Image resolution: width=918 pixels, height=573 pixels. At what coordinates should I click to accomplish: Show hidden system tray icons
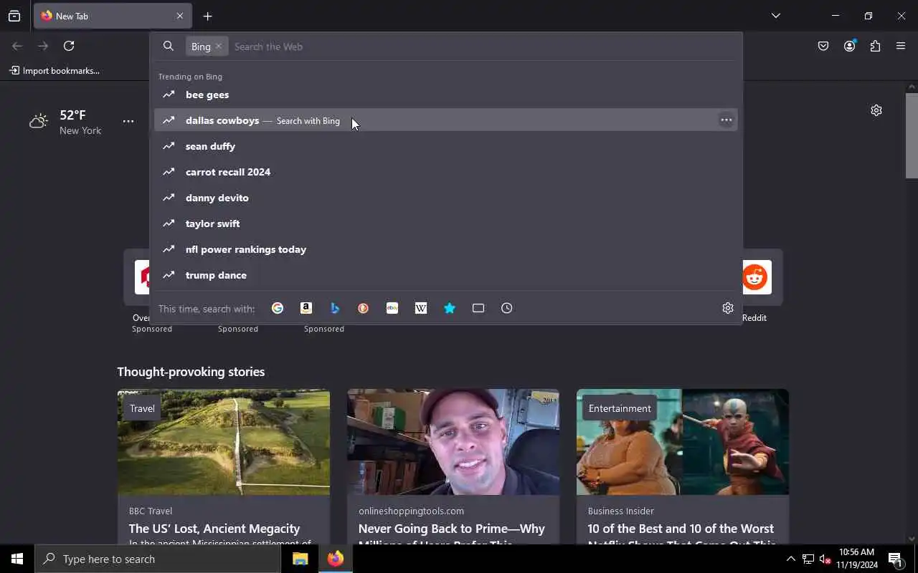[790, 559]
